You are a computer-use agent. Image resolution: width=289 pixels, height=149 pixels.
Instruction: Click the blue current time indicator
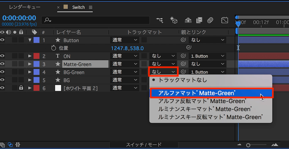pyautogui.click(x=238, y=24)
